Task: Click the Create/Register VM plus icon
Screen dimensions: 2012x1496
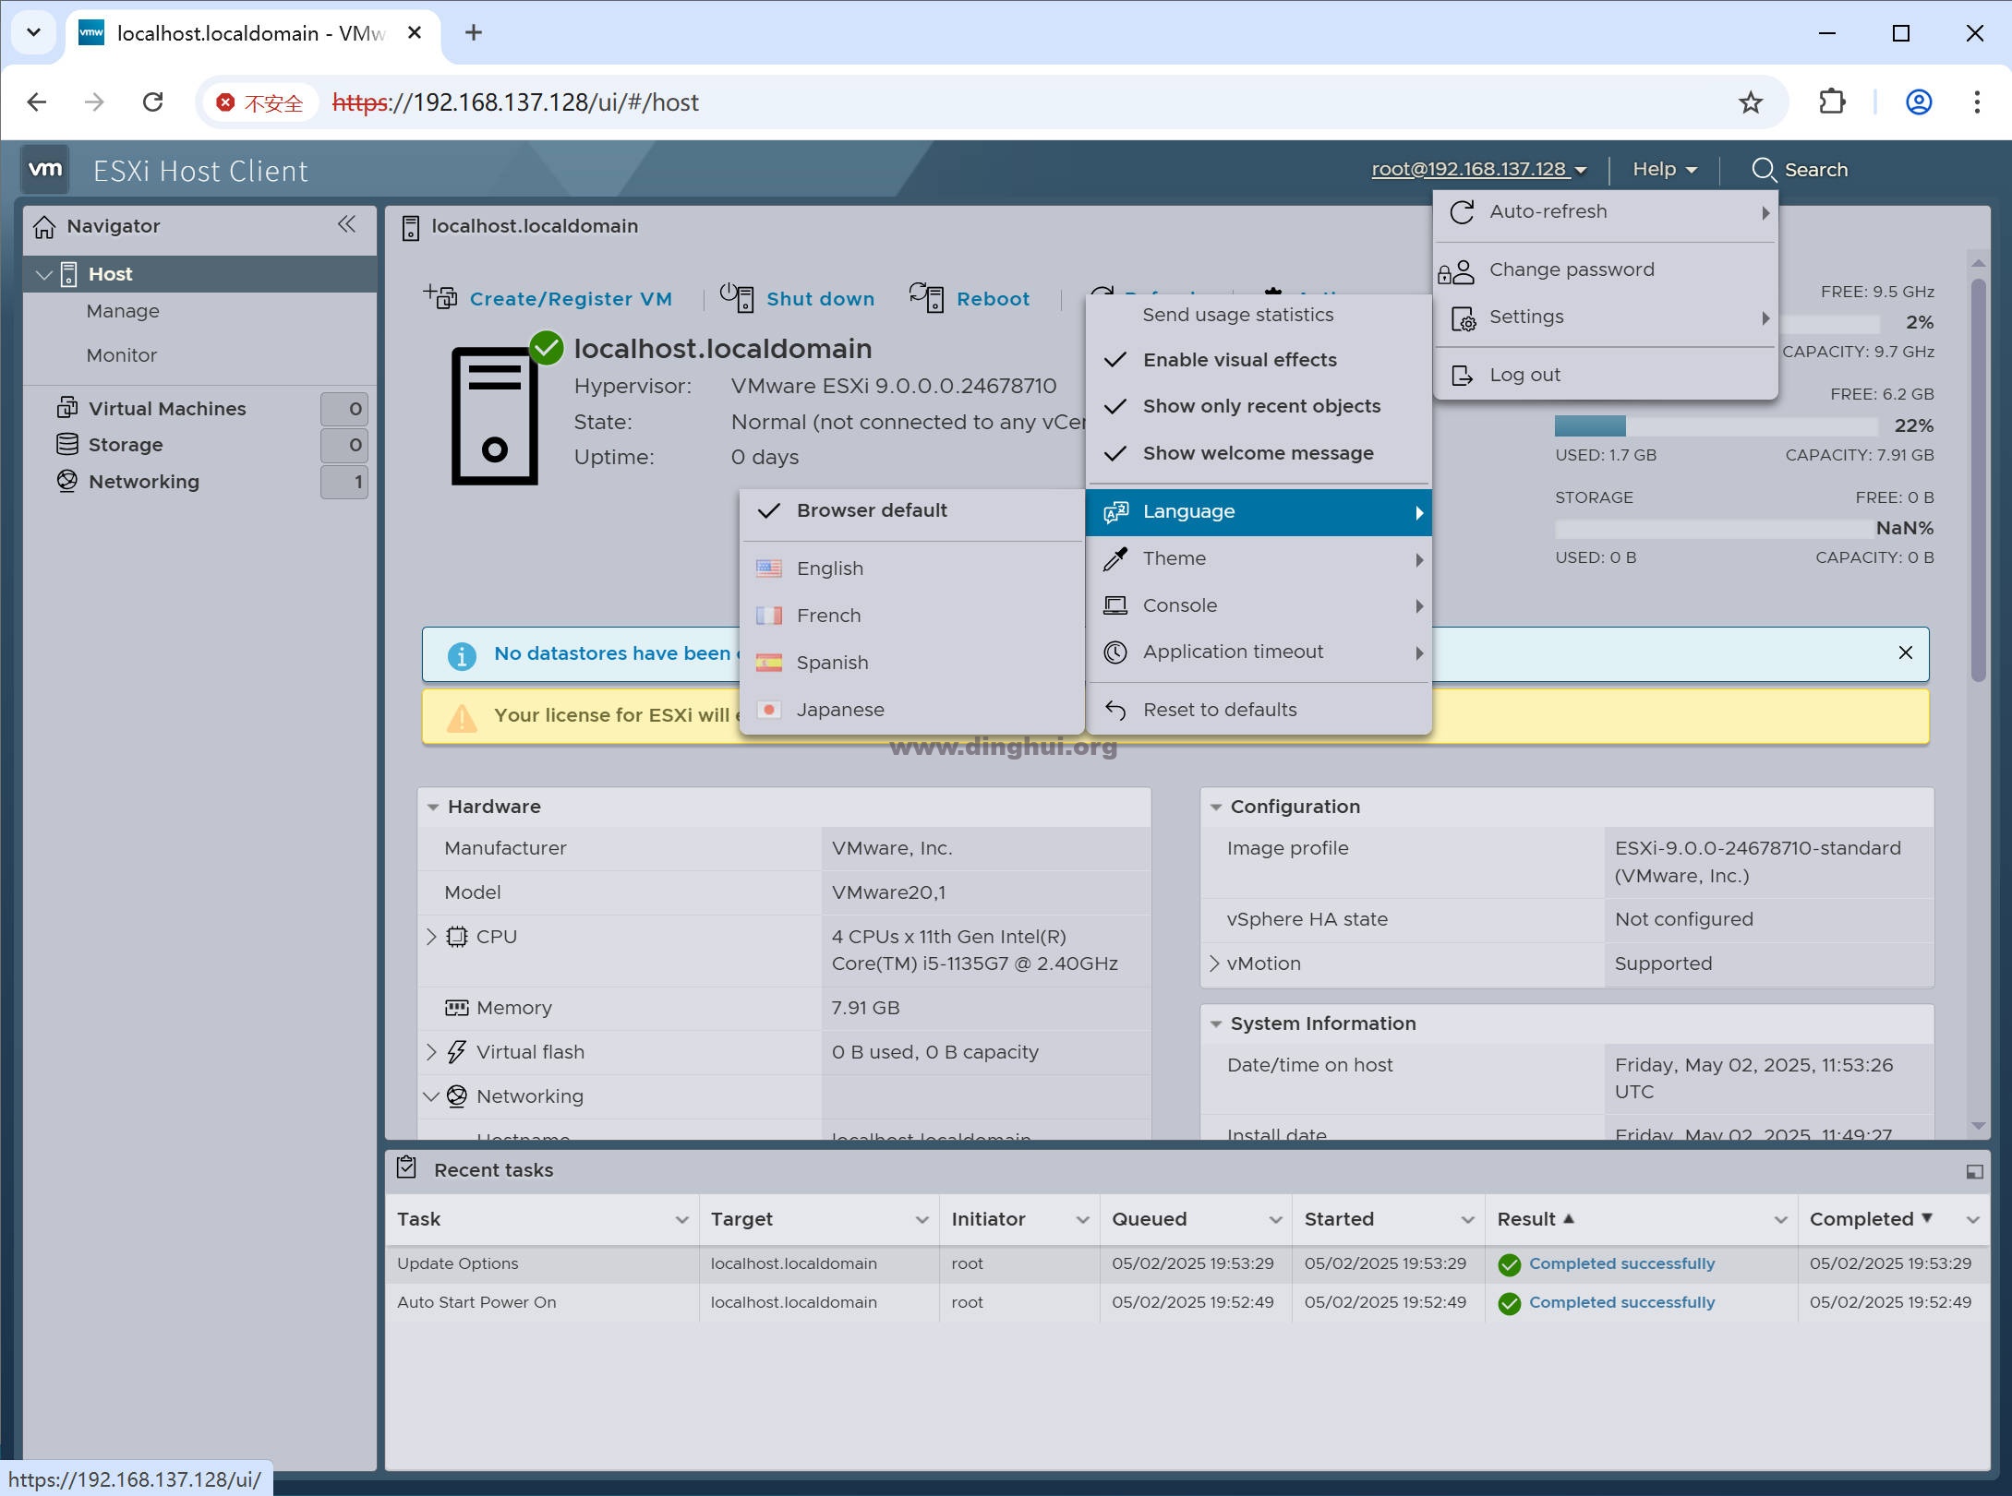Action: 441,297
